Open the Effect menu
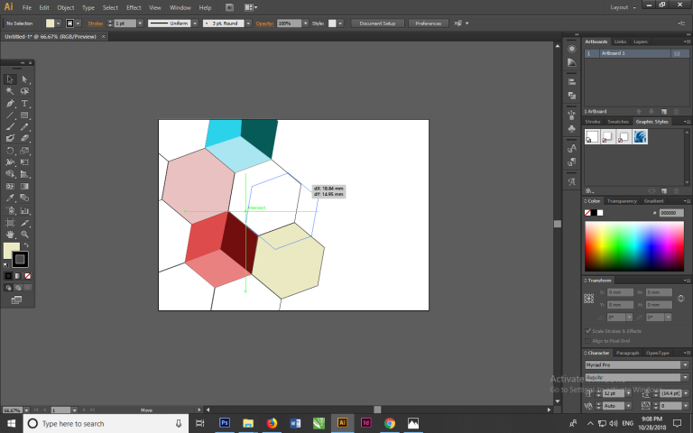Viewport: 693px width, 433px height. coord(134,7)
